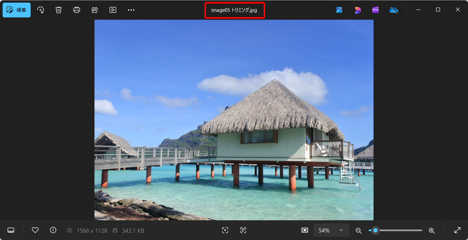Click the zoom slider handle
The image size is (468, 240).
375,230
